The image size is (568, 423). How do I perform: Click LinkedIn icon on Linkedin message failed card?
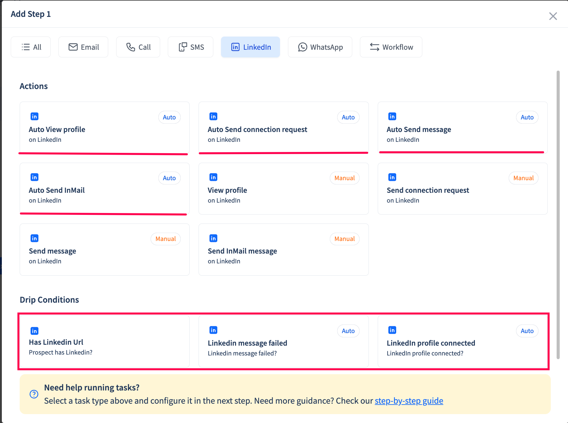click(x=213, y=330)
